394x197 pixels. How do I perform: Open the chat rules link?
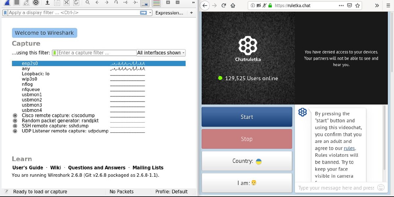tap(349, 148)
